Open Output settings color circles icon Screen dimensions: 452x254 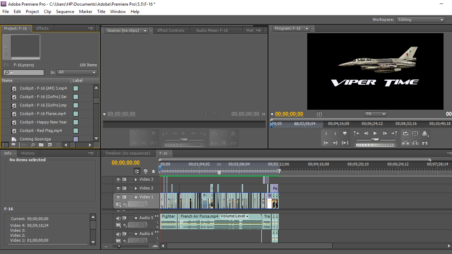coord(425,133)
